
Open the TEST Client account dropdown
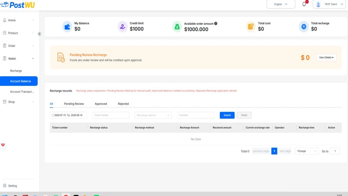[329, 4]
